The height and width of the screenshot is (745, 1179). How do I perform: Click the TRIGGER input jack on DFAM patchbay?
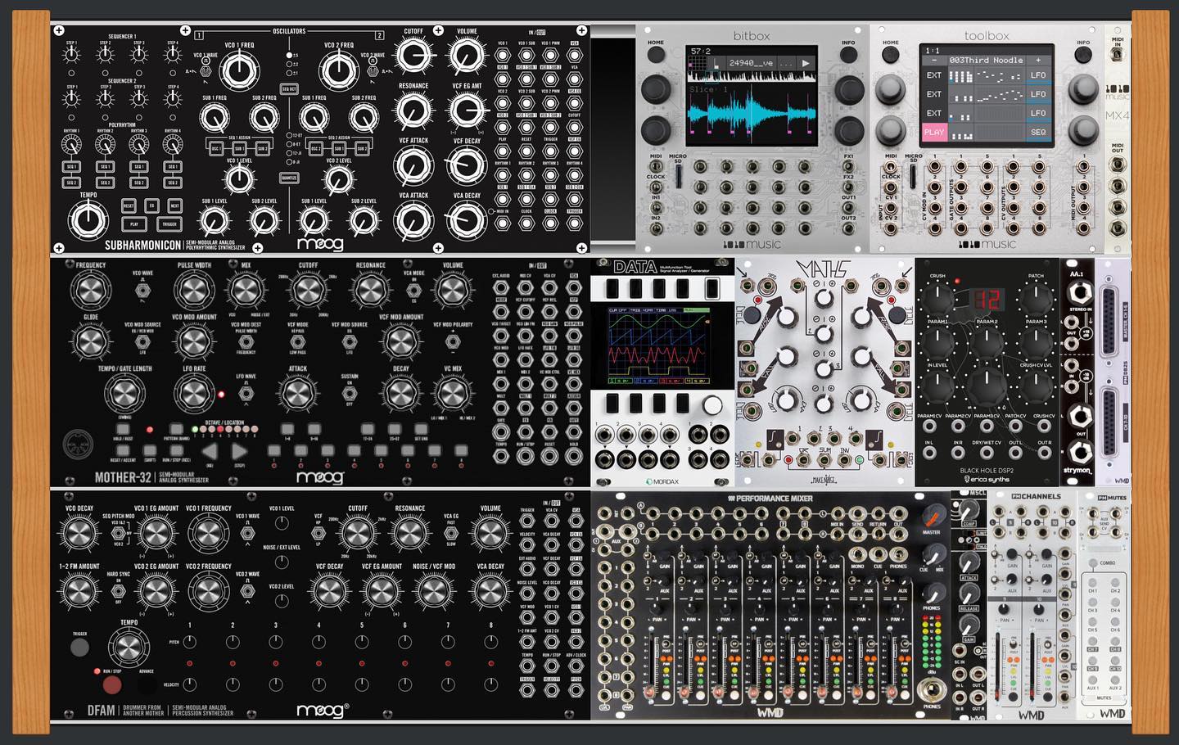pos(527,520)
